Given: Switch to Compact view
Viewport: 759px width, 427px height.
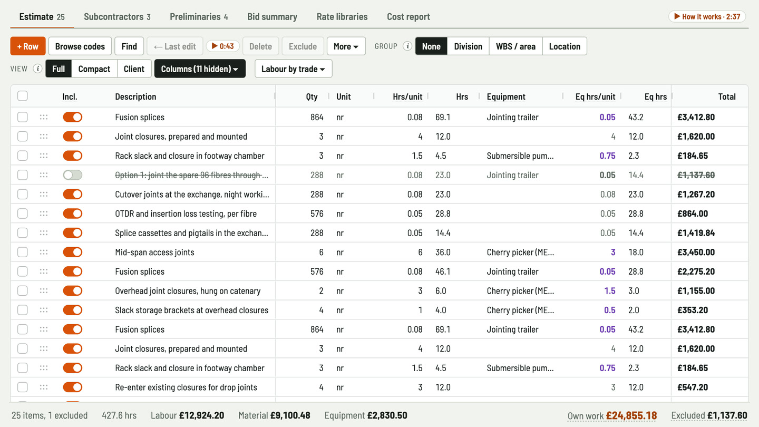Looking at the screenshot, I should [x=94, y=69].
